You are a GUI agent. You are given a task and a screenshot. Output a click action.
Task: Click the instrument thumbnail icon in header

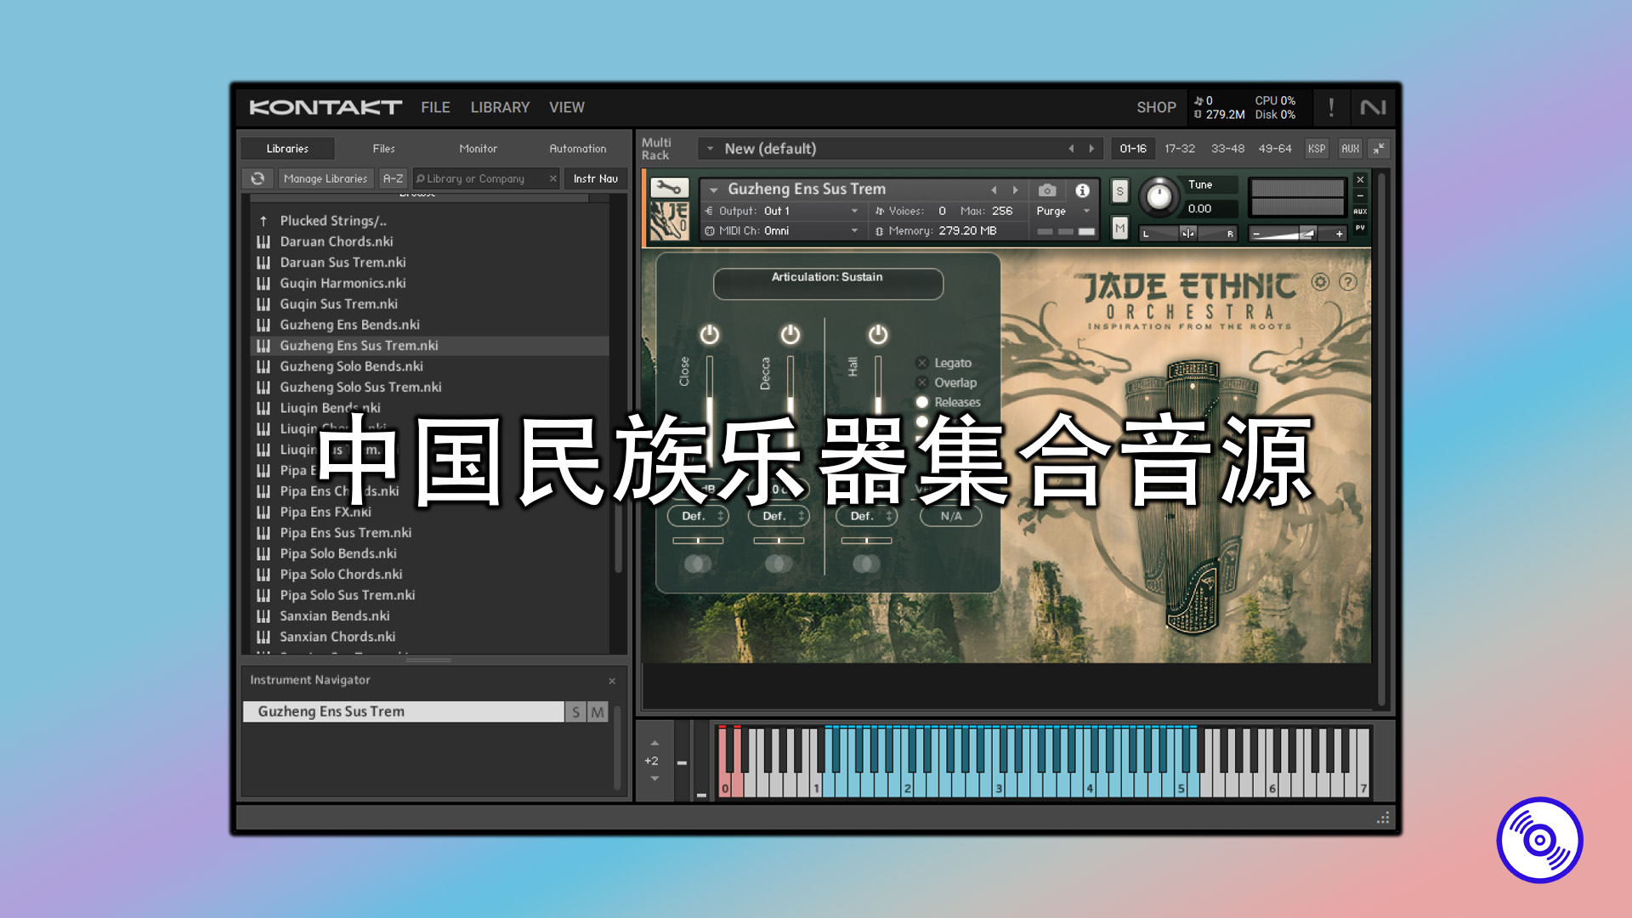pyautogui.click(x=669, y=220)
